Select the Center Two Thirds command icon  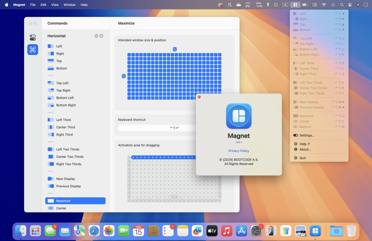pos(51,157)
